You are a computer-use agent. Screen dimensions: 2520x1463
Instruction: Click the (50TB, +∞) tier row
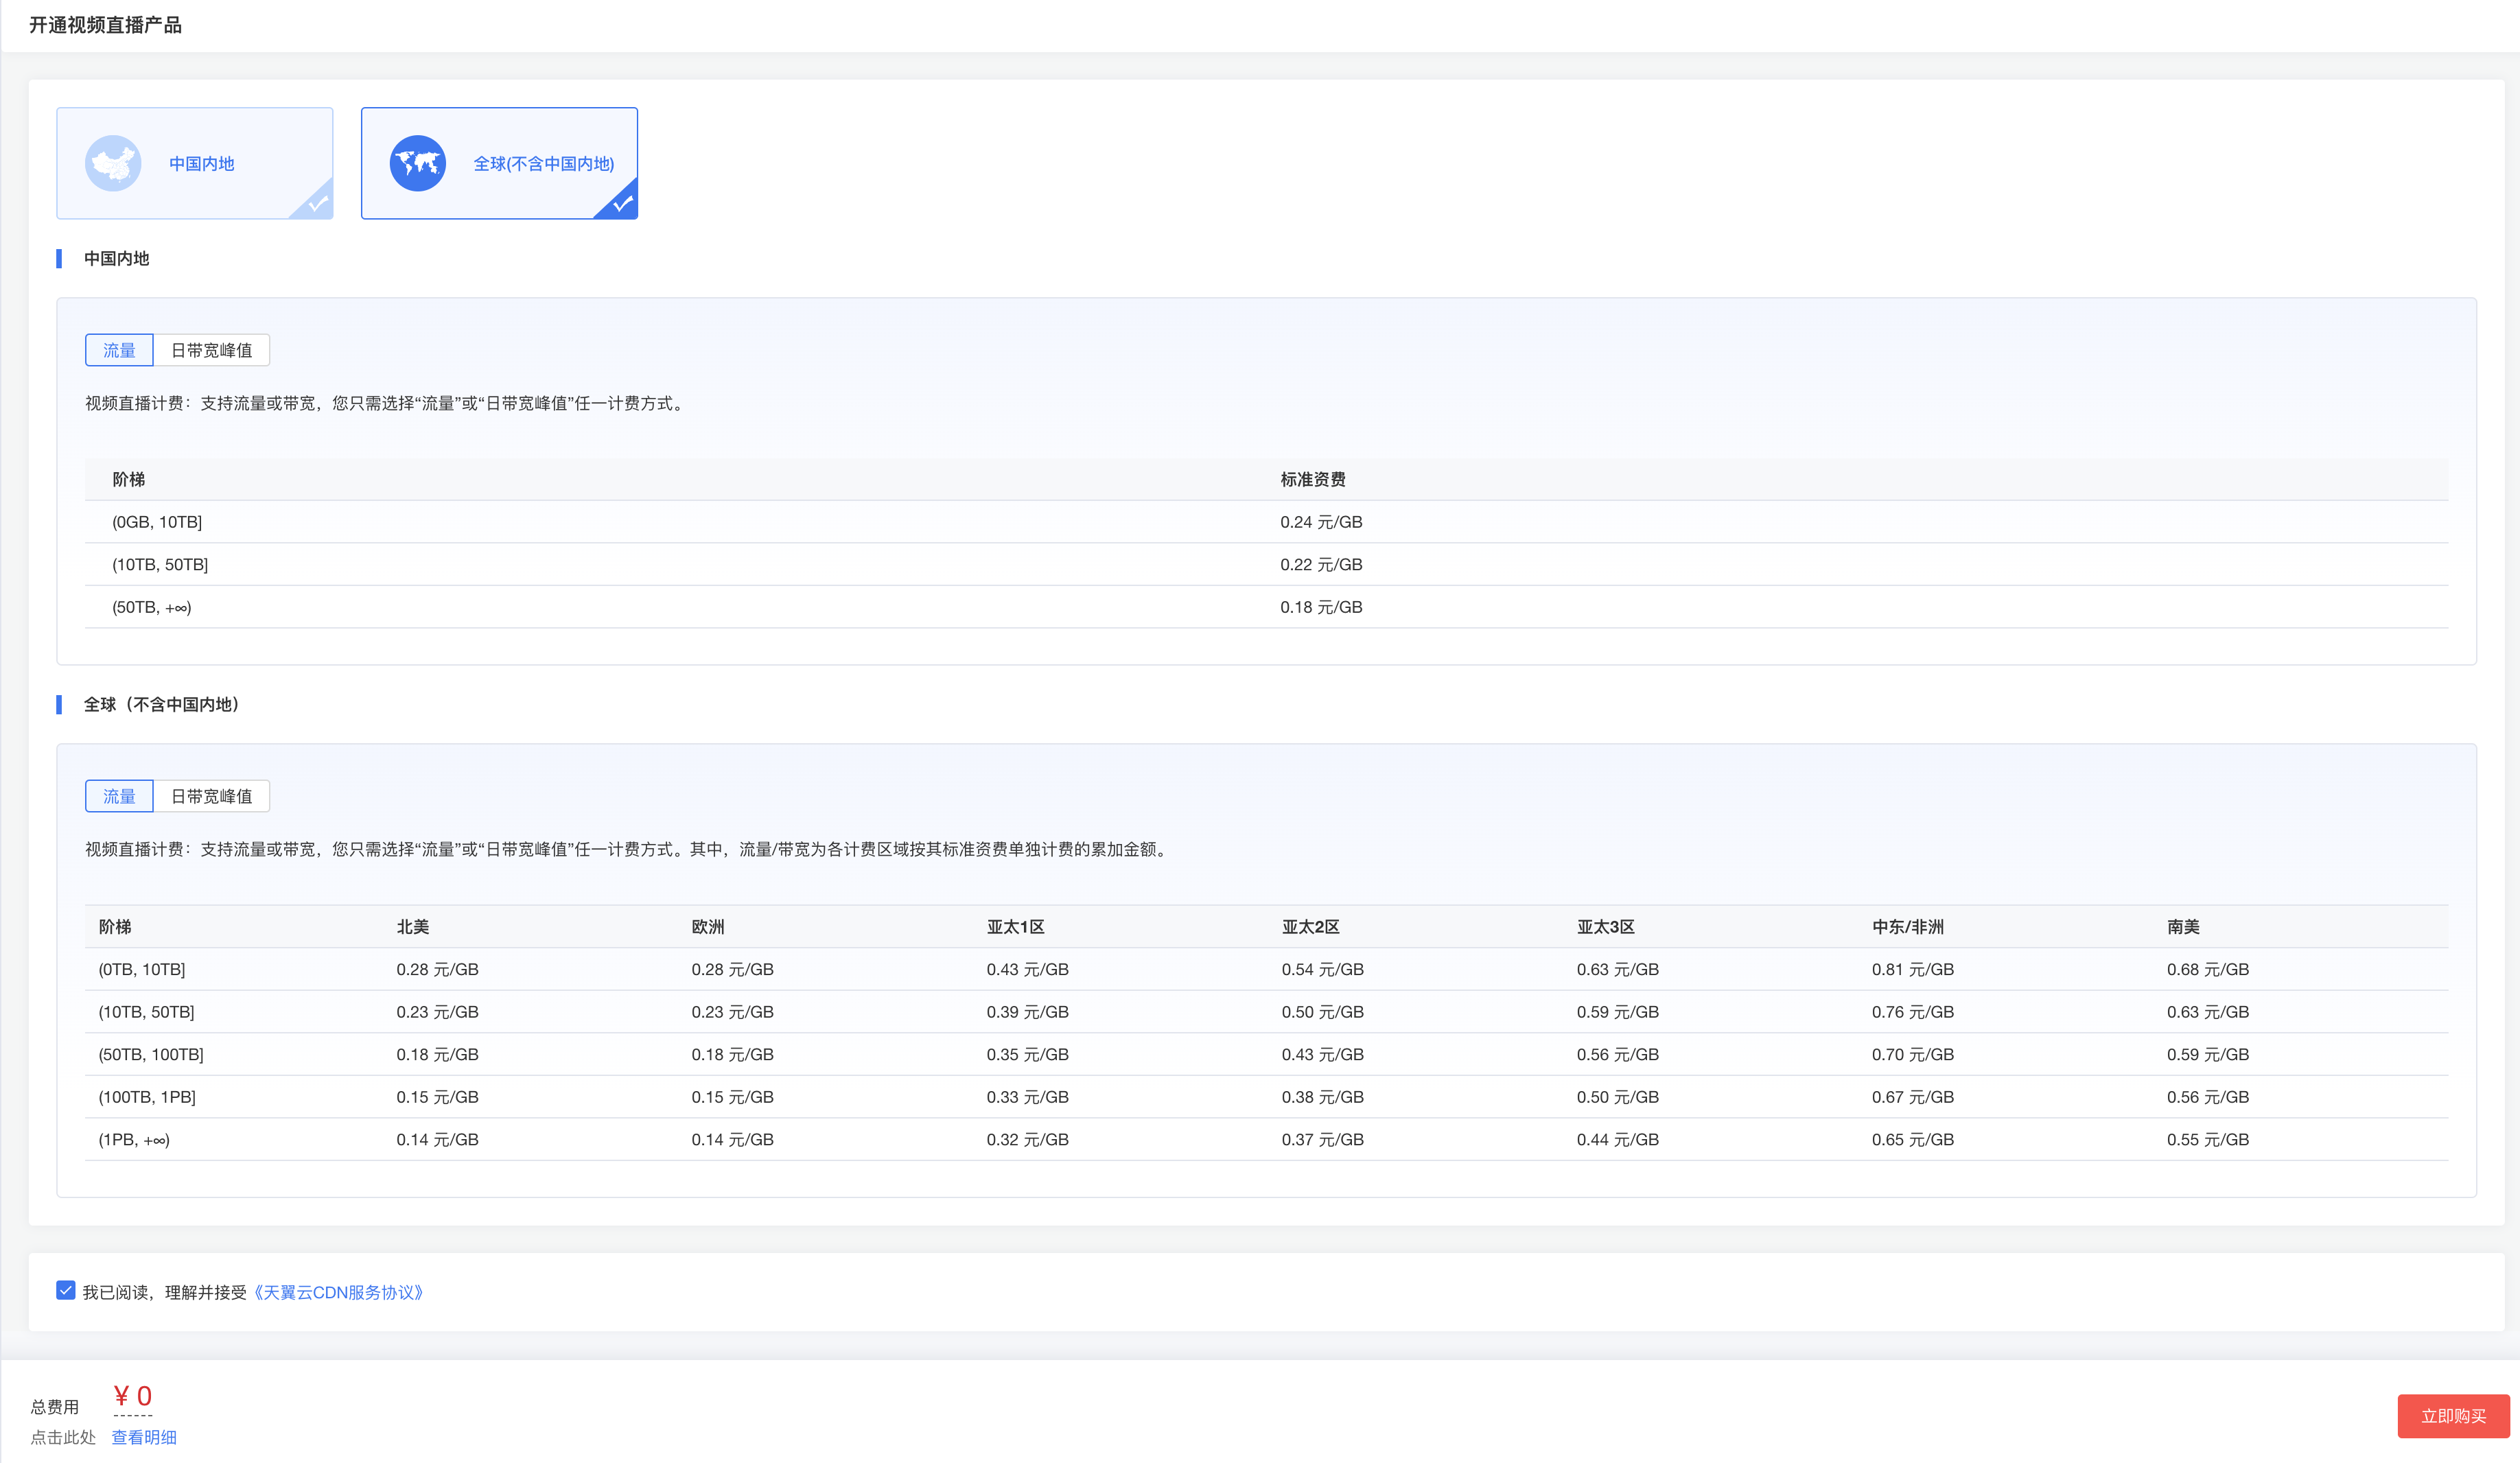click(x=1266, y=607)
